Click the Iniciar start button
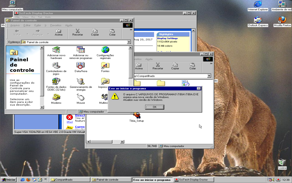The width and height of the screenshot is (292, 183). [x=9, y=180]
